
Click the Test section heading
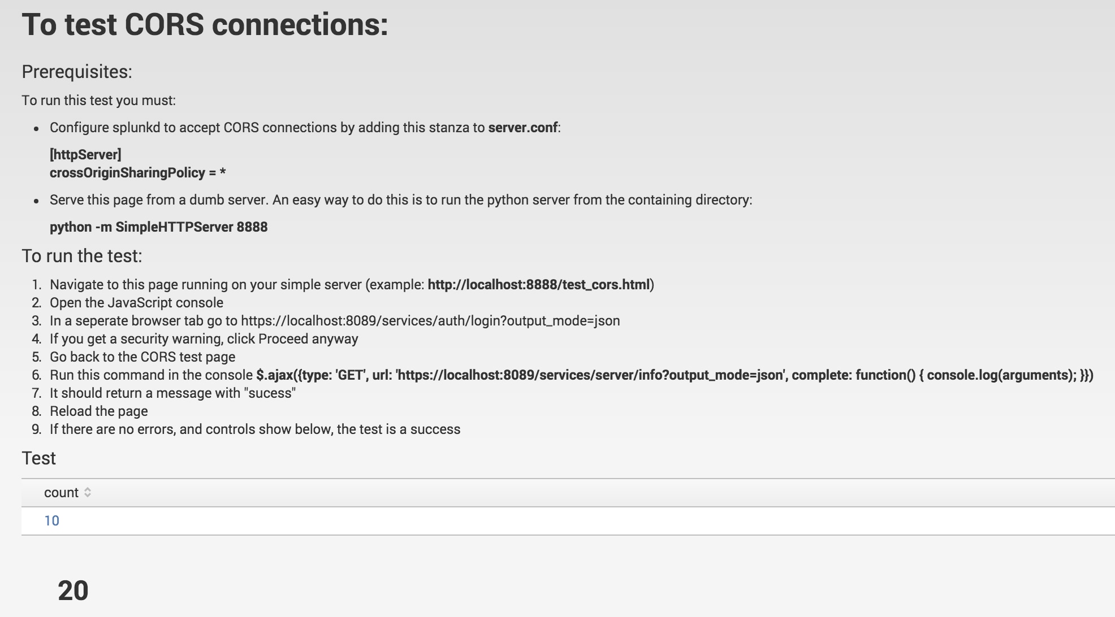coord(38,458)
